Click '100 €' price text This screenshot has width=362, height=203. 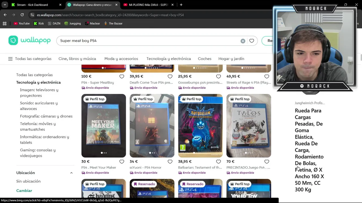tap(86, 76)
